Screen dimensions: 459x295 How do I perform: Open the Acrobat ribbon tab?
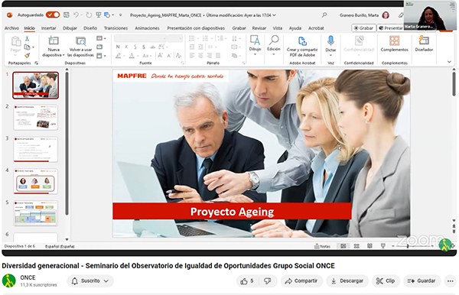316,28
